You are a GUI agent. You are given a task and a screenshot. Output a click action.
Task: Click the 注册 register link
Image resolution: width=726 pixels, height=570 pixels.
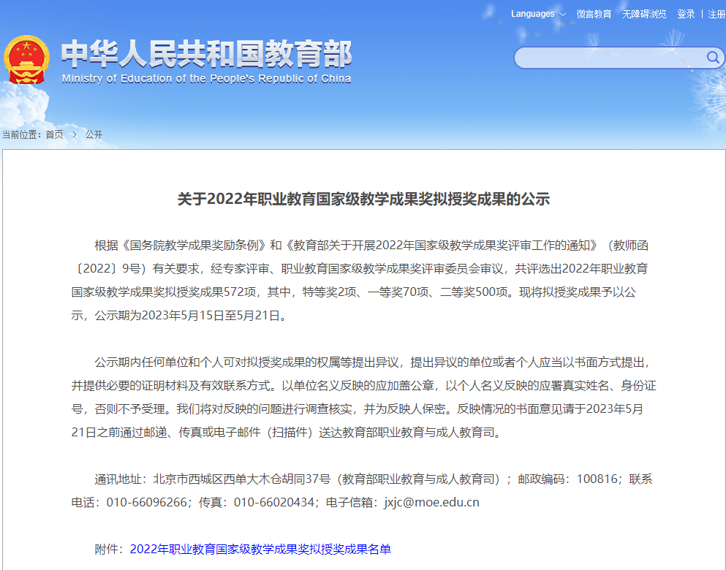[x=716, y=14]
